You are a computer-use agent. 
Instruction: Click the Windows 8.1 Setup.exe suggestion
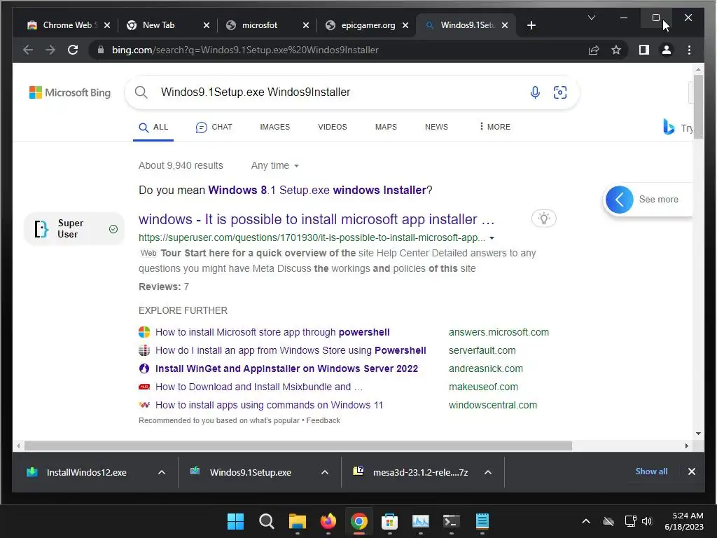tap(317, 191)
